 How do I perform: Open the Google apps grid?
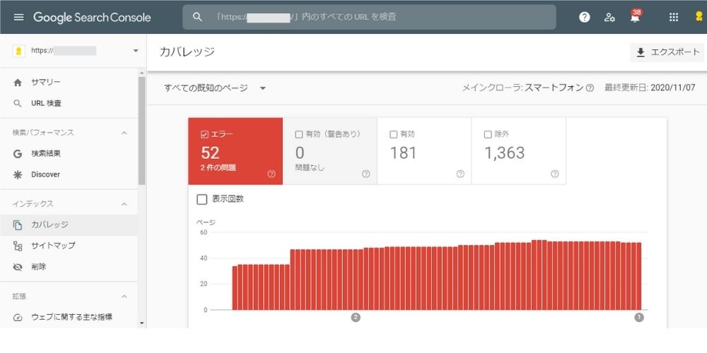click(674, 17)
